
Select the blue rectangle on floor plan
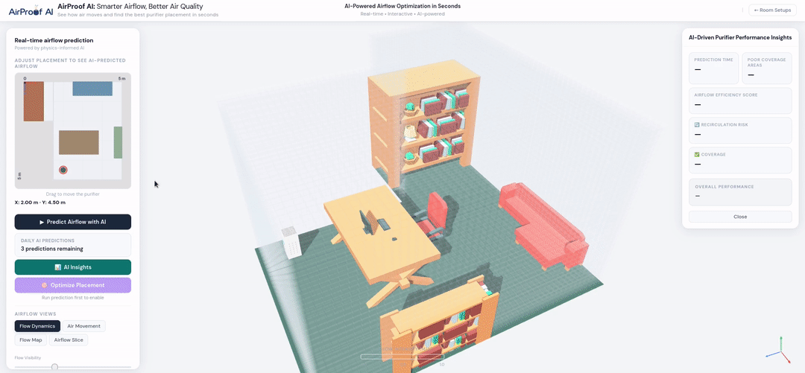pos(92,89)
